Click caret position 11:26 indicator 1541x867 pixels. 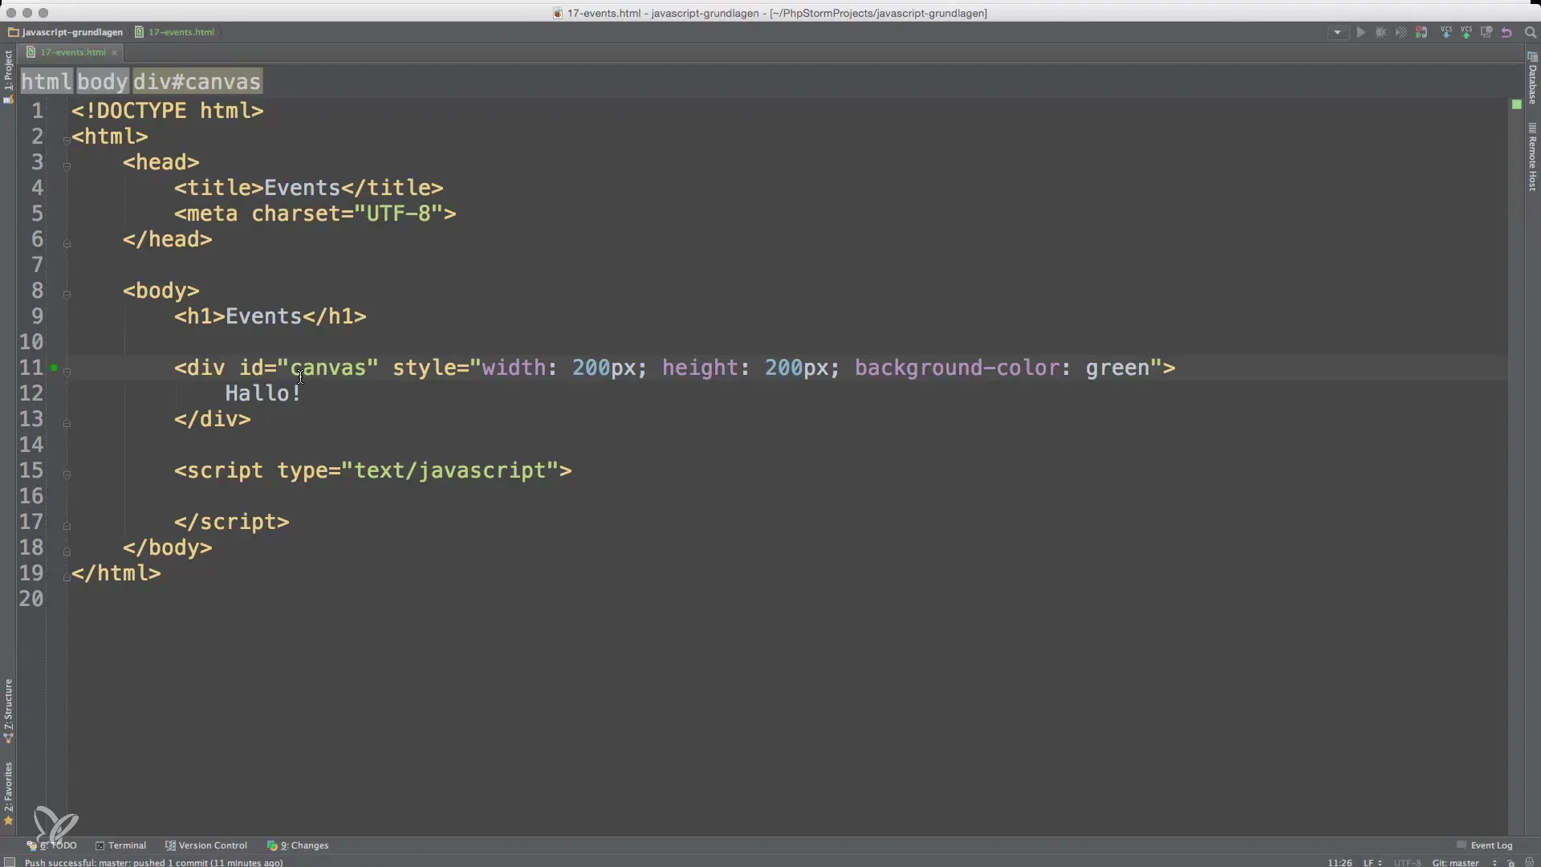tap(1340, 862)
